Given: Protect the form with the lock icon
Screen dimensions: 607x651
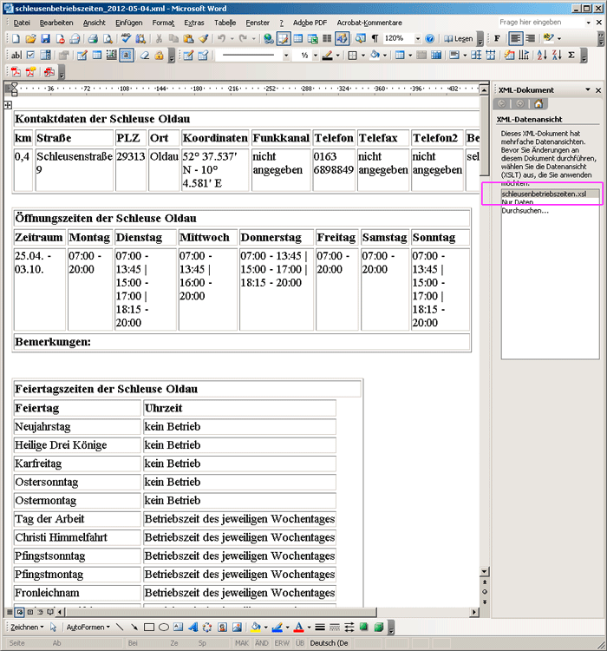Looking at the screenshot, I should coord(159,56).
